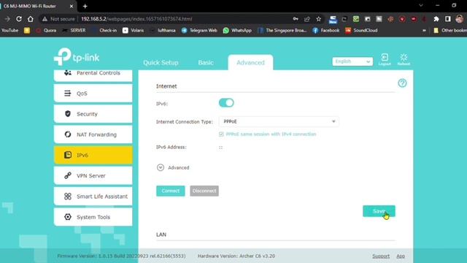Image resolution: width=467 pixels, height=263 pixels.
Task: Click the Smart Life Assistant grid icon
Action: pyautogui.click(x=68, y=196)
